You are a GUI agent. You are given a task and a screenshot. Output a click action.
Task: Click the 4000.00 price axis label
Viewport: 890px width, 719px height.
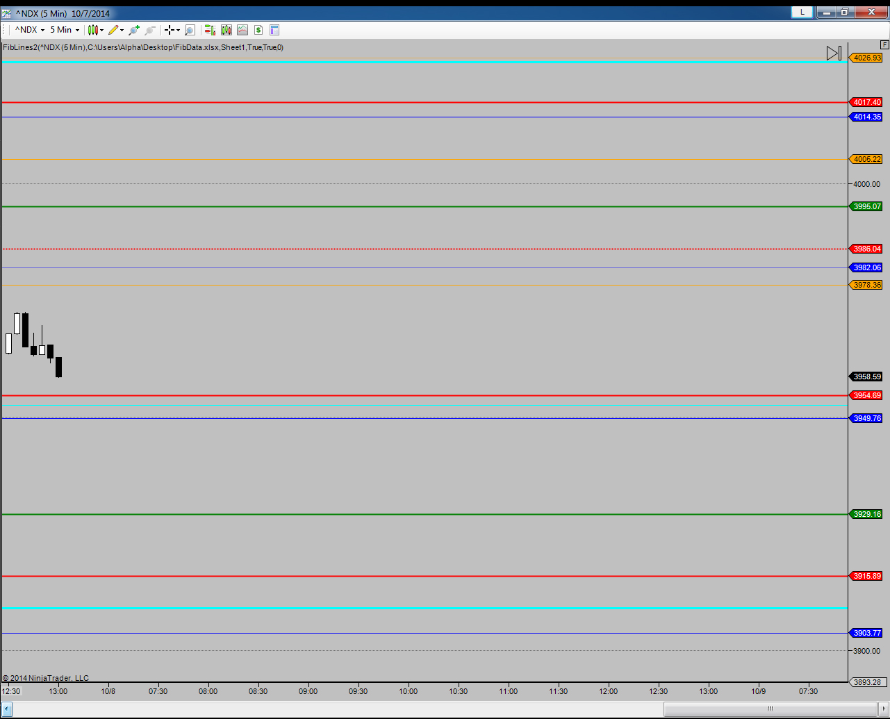(x=866, y=184)
